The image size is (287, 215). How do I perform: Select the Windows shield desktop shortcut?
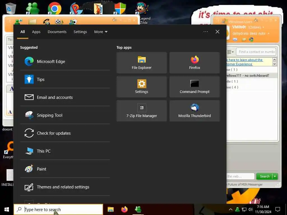point(120,8)
